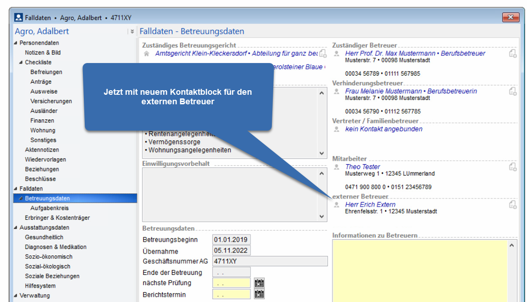Select Versicherungen in the checklist
This screenshot has width=527, height=302.
click(51, 101)
